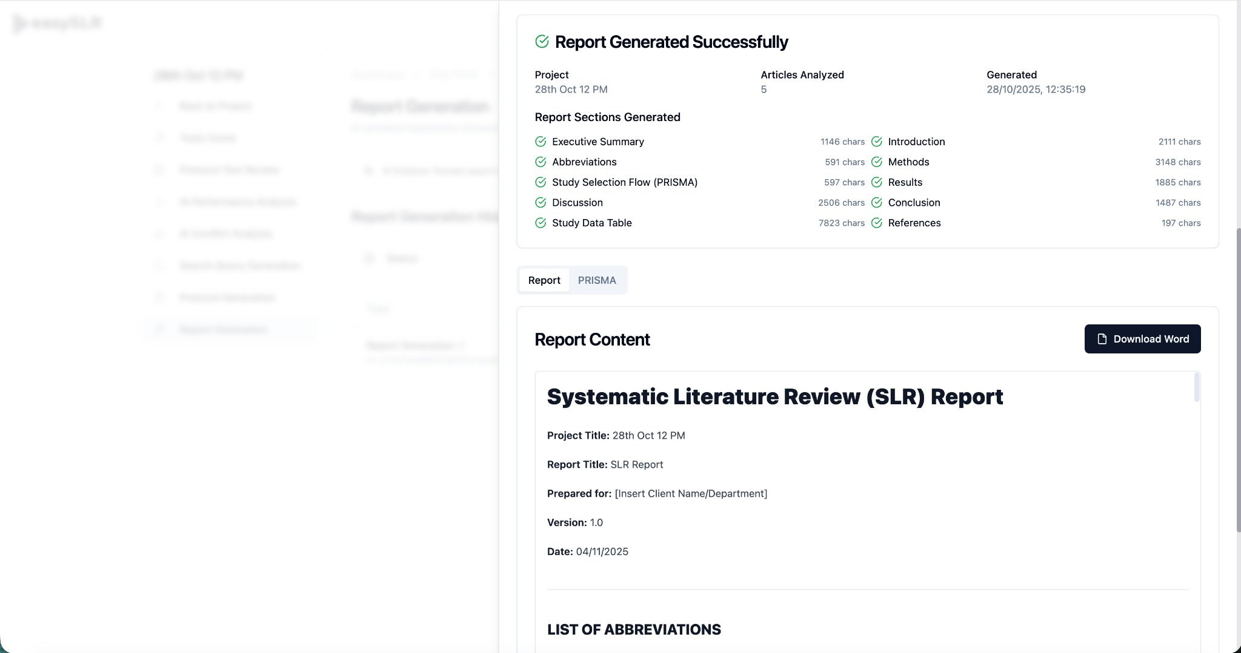This screenshot has height=653, width=1241.
Task: Click the check icon next to Executive Summary
Action: (541, 142)
